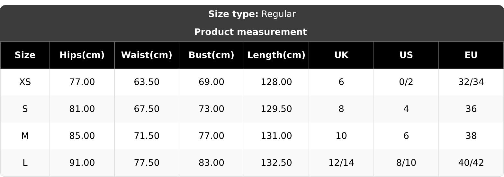The width and height of the screenshot is (504, 177).
Task: Select the 129.50 length cell
Action: [x=276, y=109]
